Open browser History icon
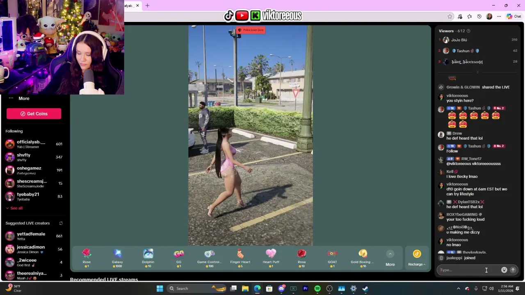Image resolution: width=525 pixels, height=295 pixels. tap(479, 16)
